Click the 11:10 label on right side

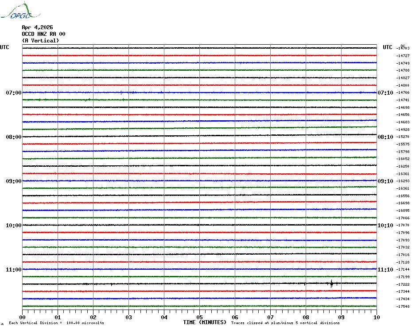point(385,270)
